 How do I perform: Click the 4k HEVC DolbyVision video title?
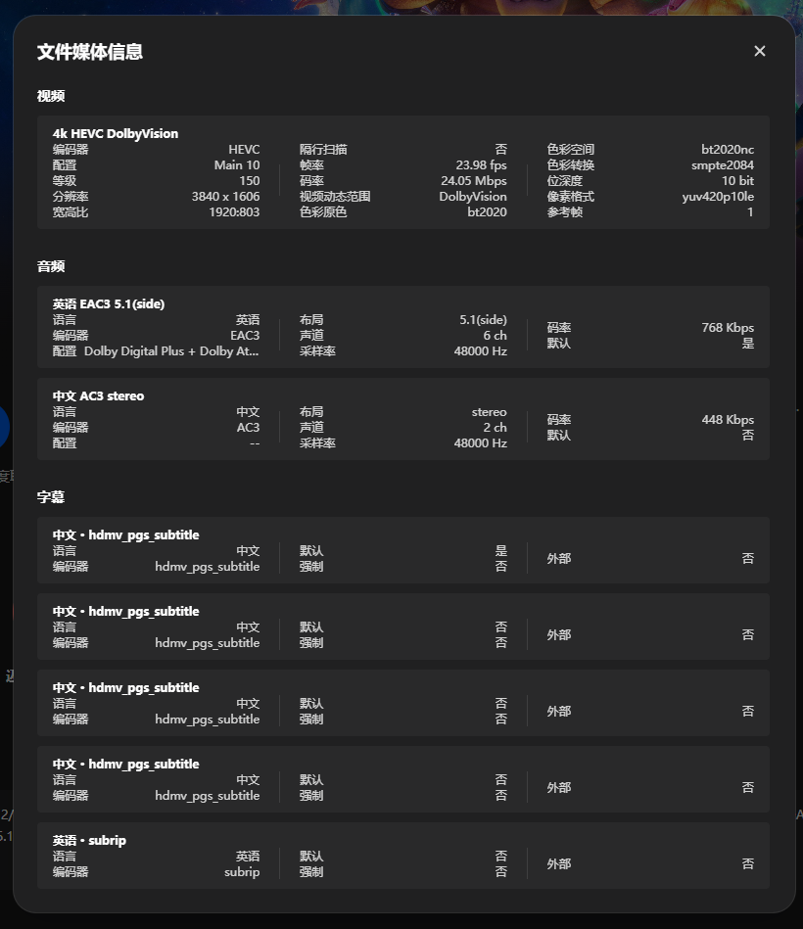coord(116,134)
